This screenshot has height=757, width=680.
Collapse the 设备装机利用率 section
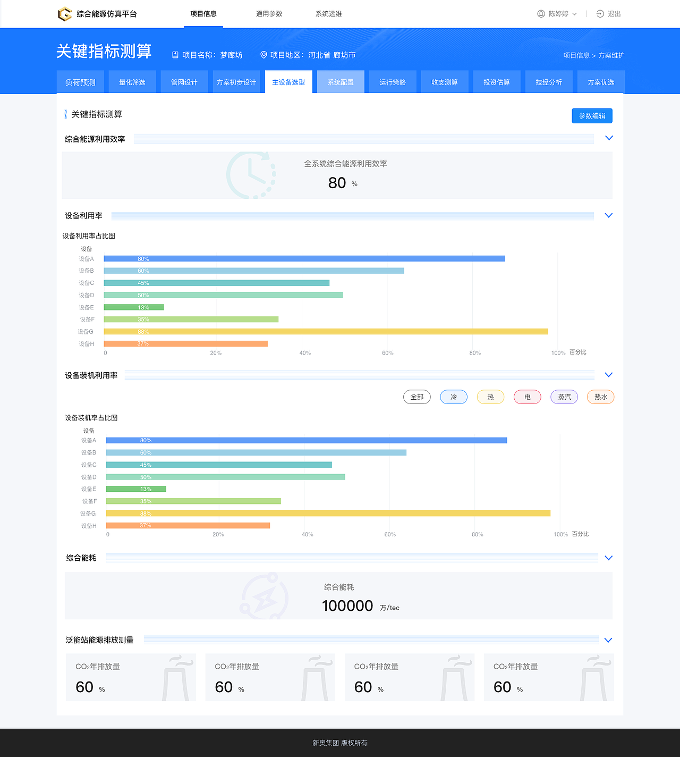point(609,375)
